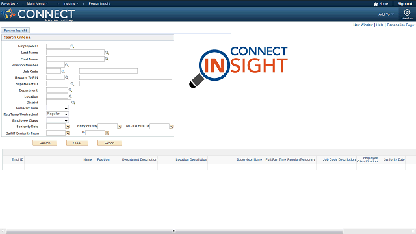416x234 pixels.
Task: Focus the Position Number input field
Action: coord(55,65)
